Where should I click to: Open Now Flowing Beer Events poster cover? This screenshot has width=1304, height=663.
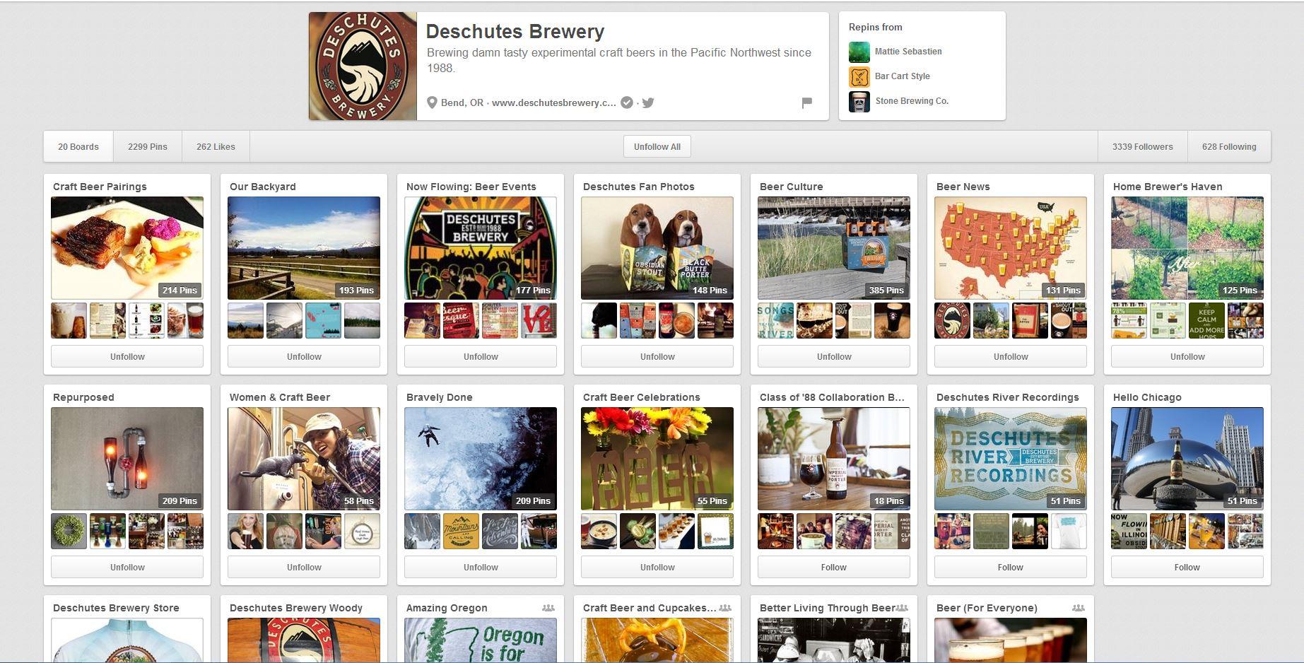click(x=481, y=248)
